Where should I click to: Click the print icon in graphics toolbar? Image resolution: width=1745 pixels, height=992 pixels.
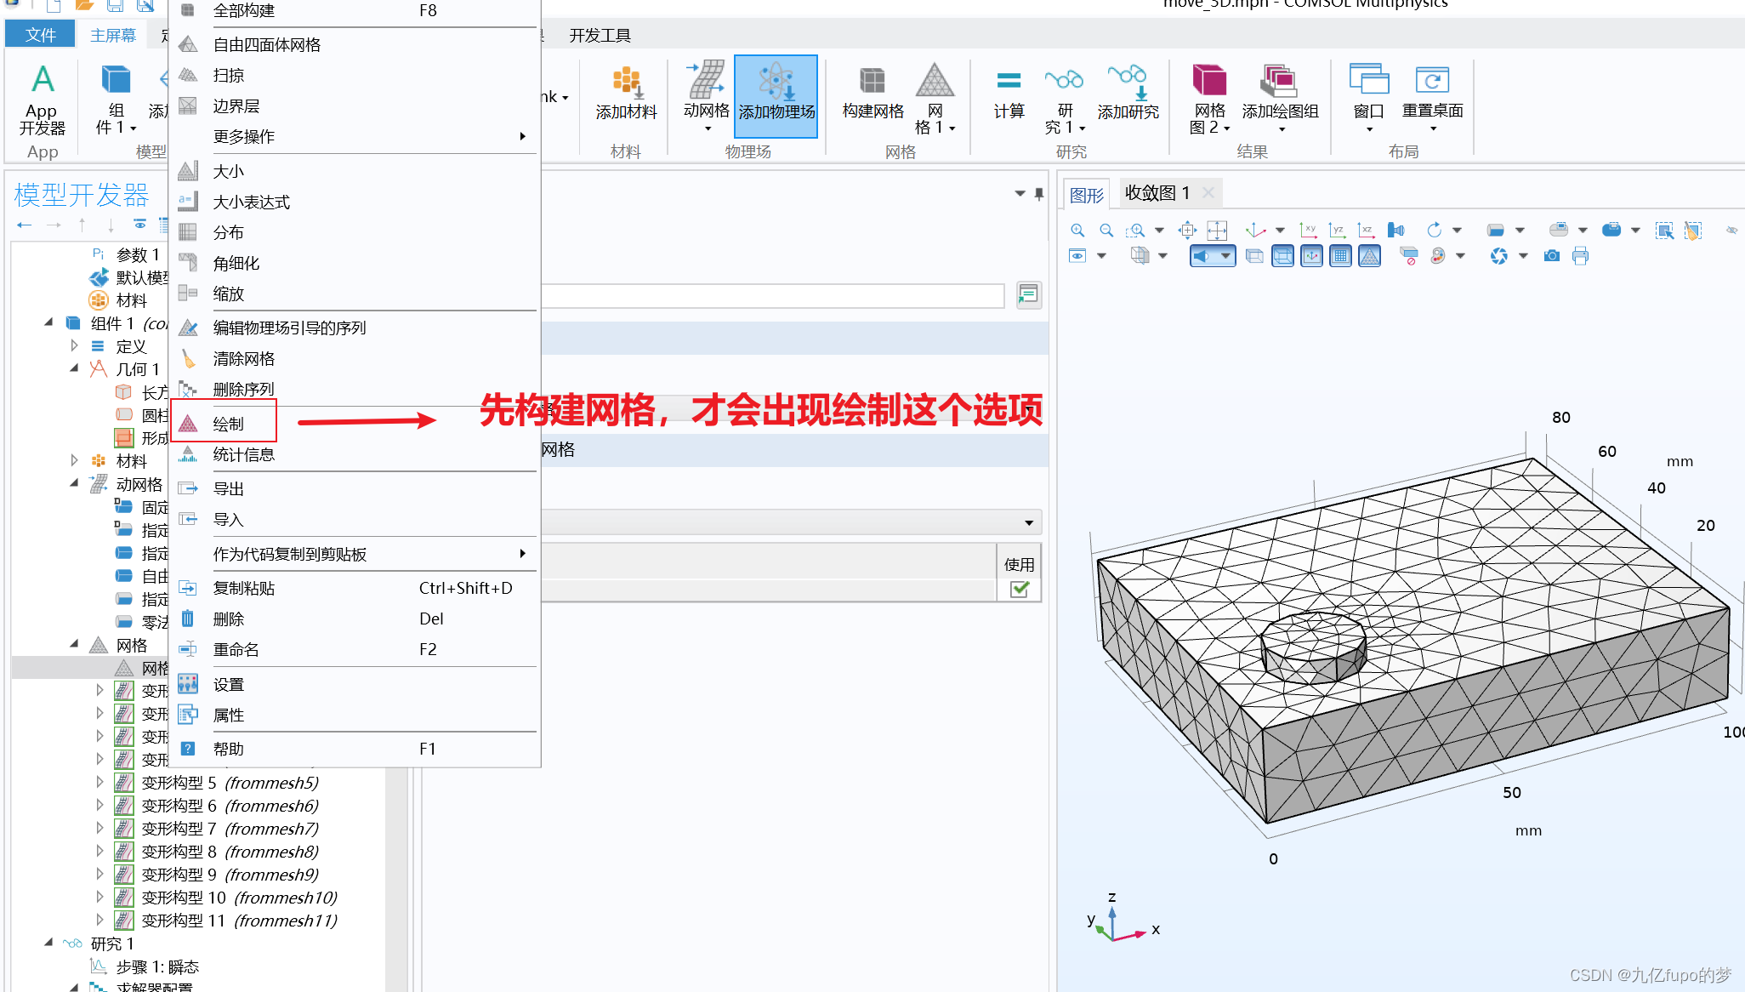point(1580,255)
